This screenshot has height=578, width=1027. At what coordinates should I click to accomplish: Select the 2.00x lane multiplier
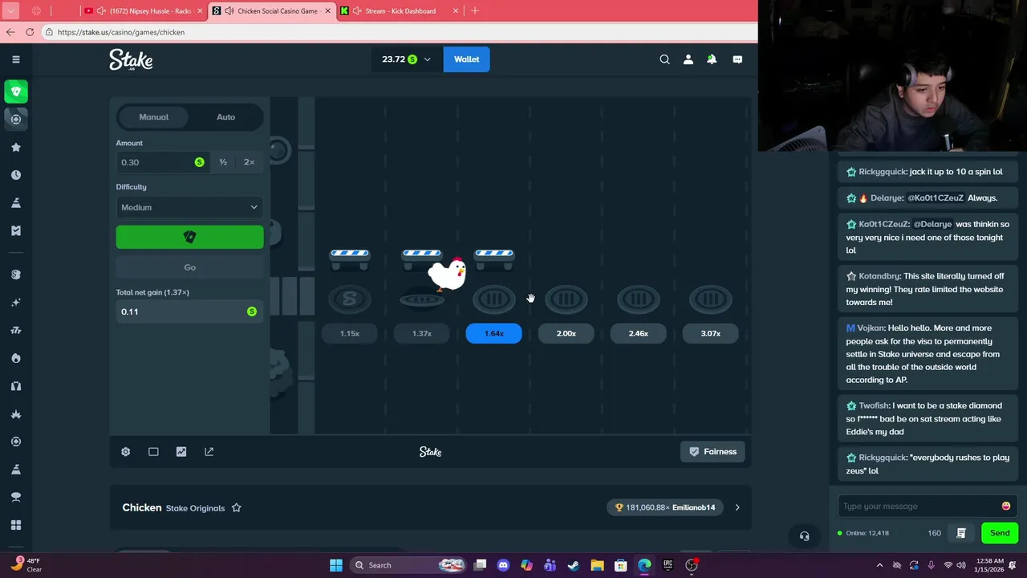566,333
